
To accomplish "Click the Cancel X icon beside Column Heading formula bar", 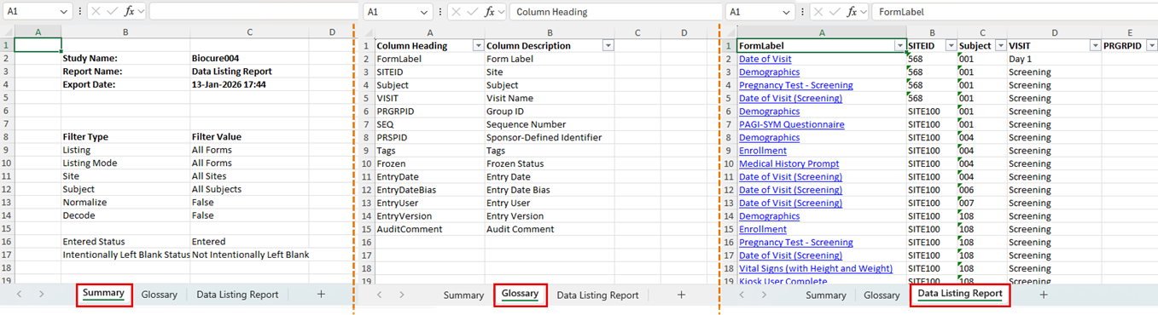I will click(456, 12).
